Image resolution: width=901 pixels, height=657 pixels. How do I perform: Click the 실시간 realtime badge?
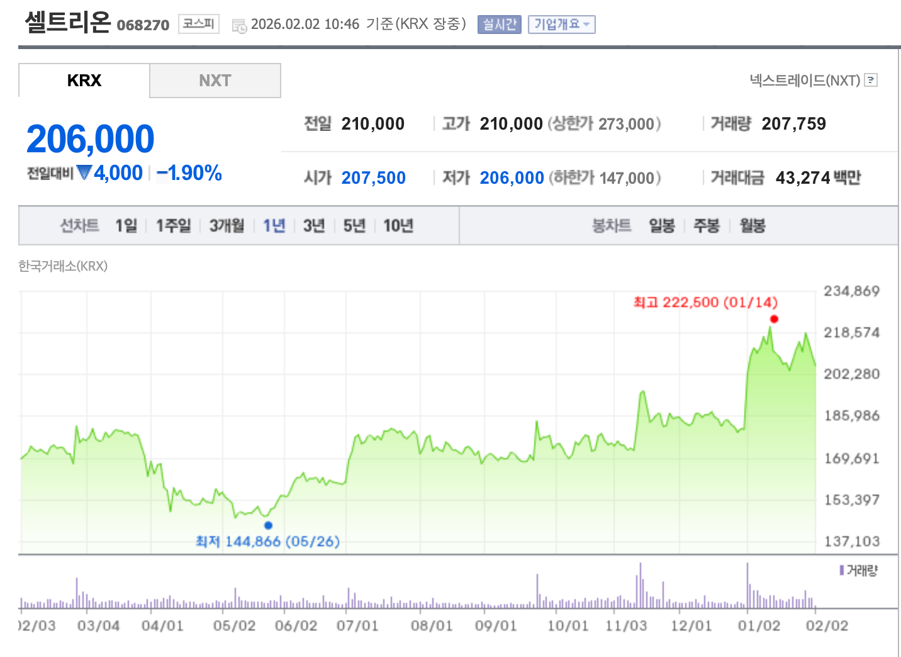tap(500, 25)
